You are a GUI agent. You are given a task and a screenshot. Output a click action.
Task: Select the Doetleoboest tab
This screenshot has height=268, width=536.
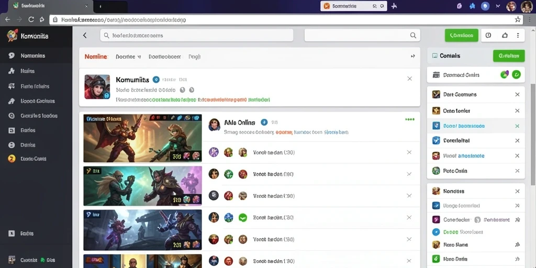pos(165,57)
